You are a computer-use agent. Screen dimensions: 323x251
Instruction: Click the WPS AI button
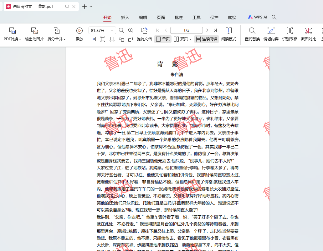coord(258,17)
